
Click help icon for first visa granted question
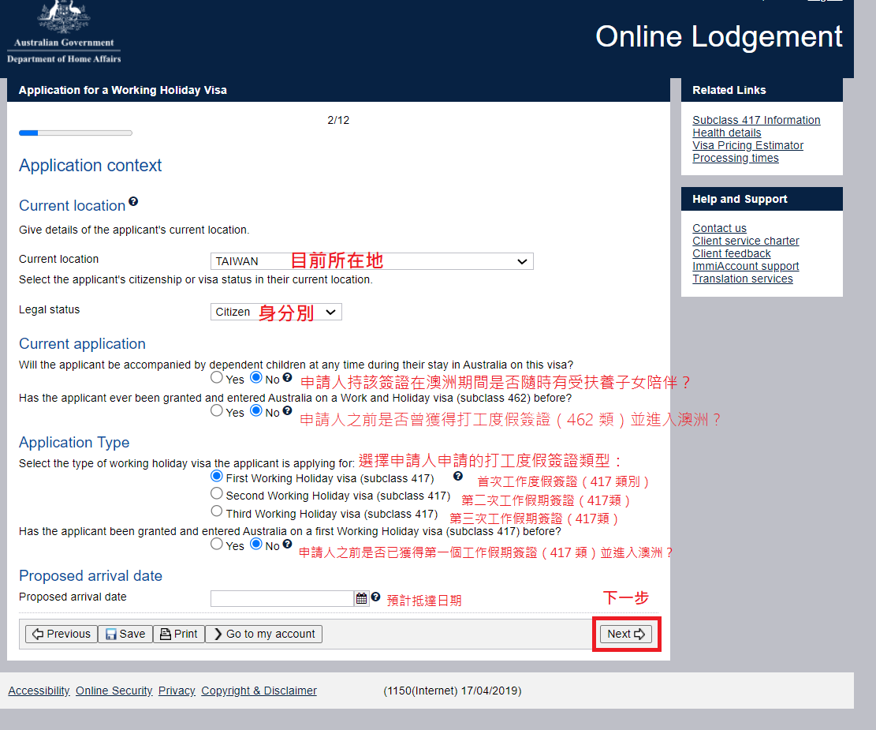[287, 545]
